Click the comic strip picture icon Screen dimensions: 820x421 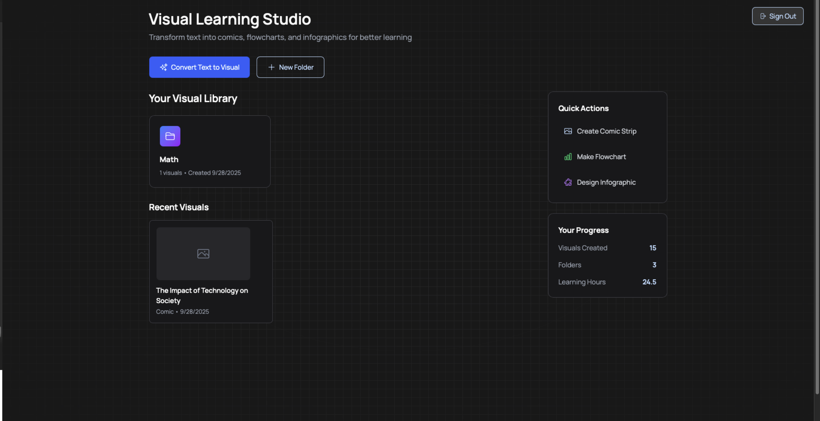click(x=568, y=131)
